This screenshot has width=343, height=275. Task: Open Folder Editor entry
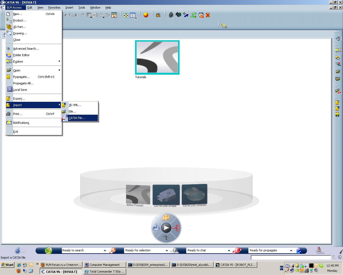point(34,55)
